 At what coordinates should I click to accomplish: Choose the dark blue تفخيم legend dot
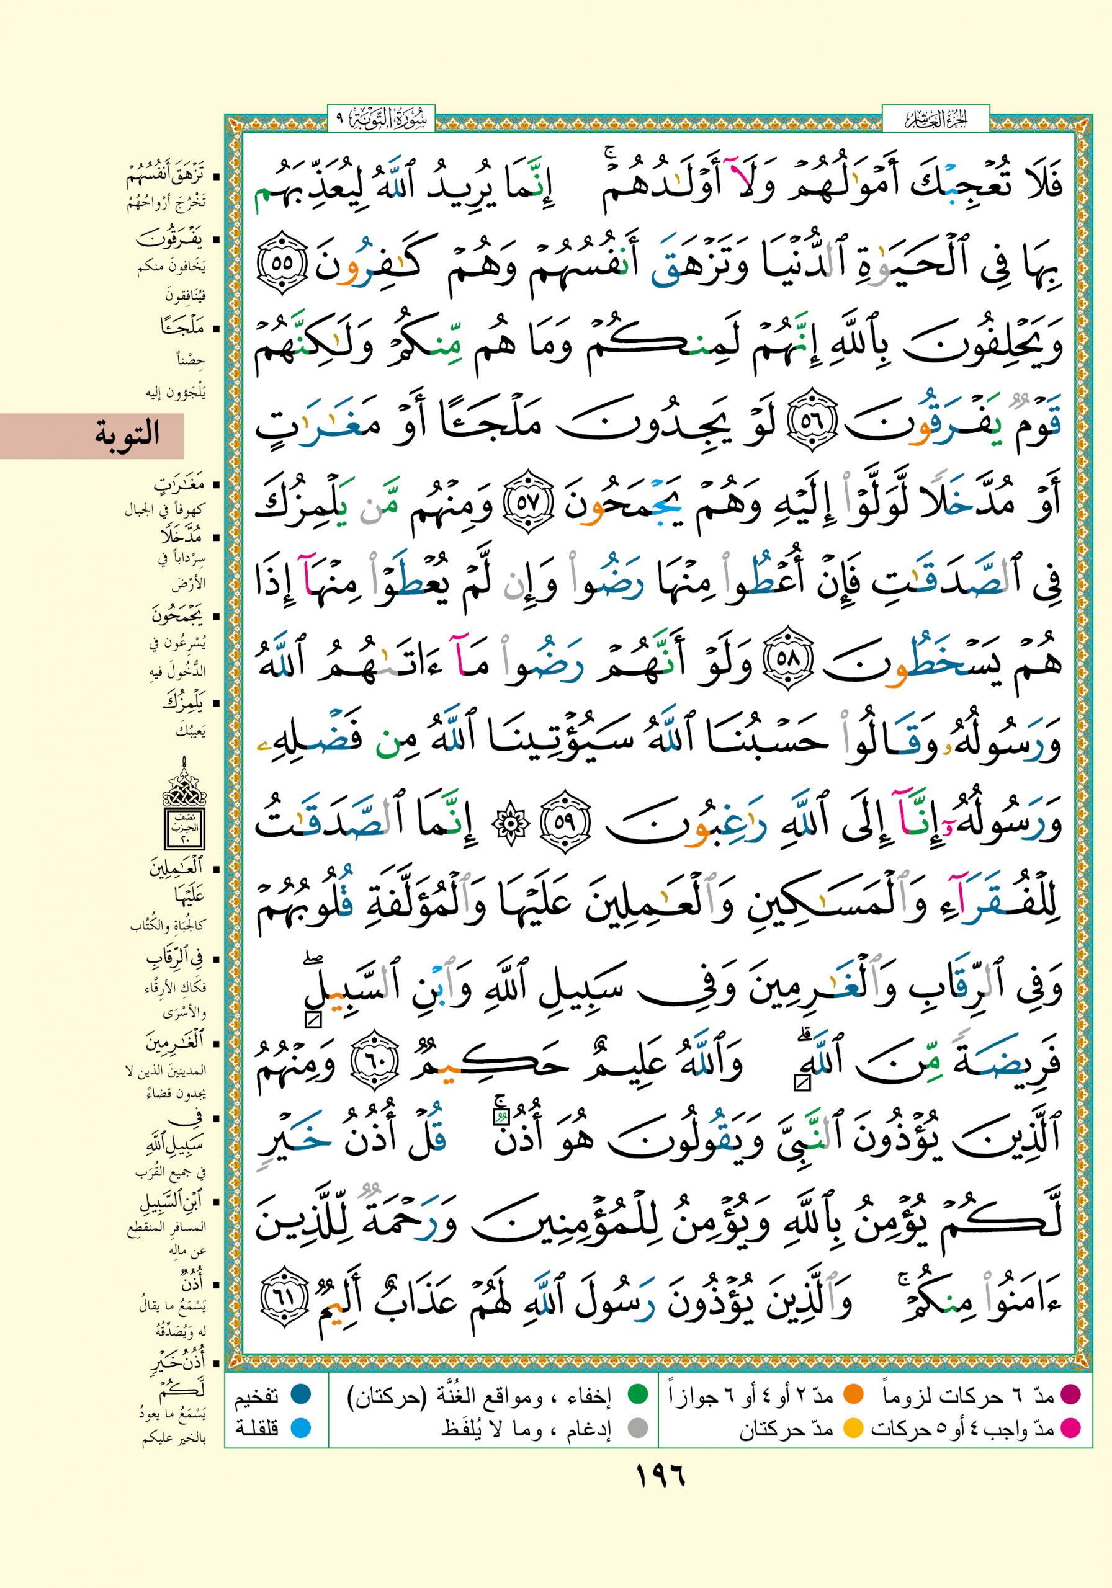pos(300,1395)
